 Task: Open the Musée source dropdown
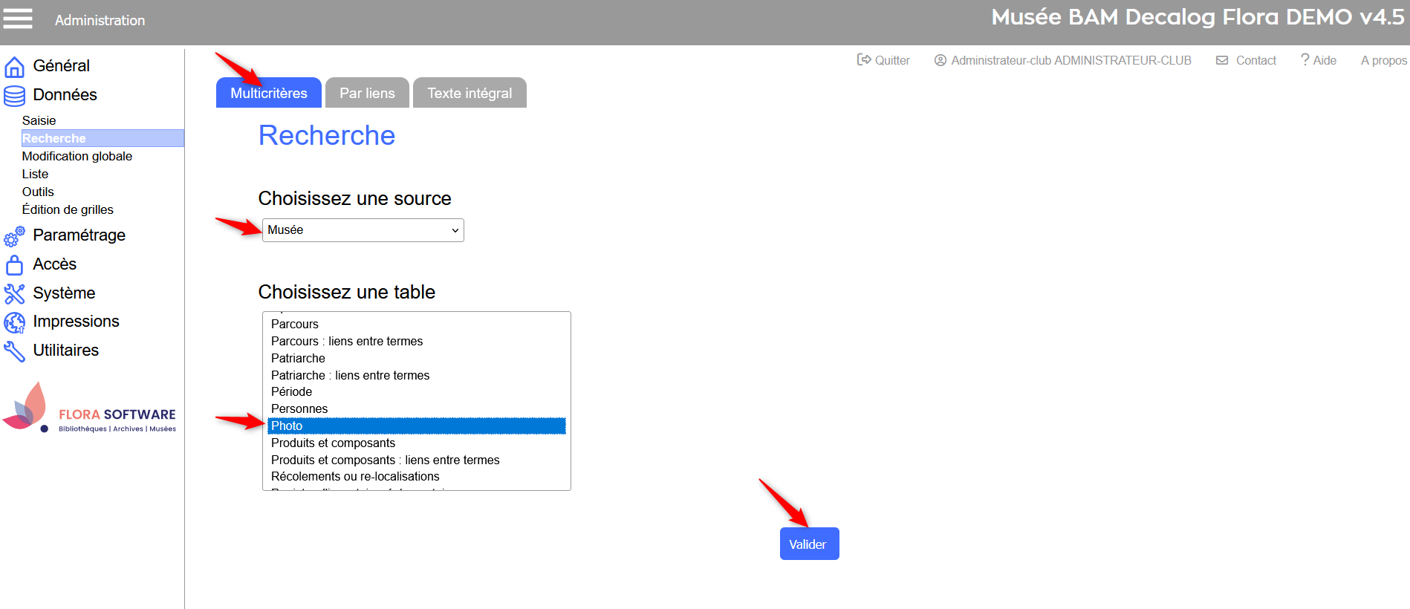point(363,230)
